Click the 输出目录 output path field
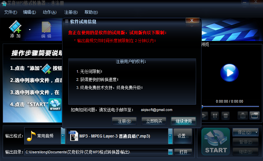The width and height of the screenshot is (263, 161). point(97,152)
